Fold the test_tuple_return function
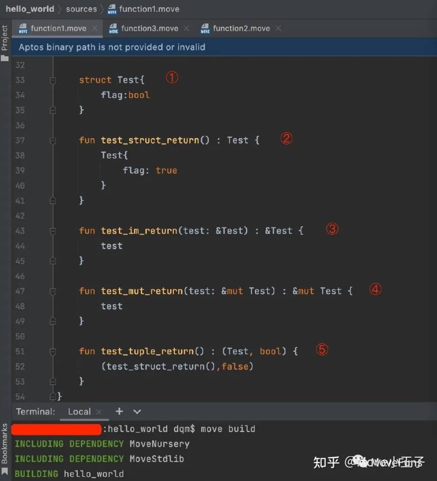 (53, 351)
